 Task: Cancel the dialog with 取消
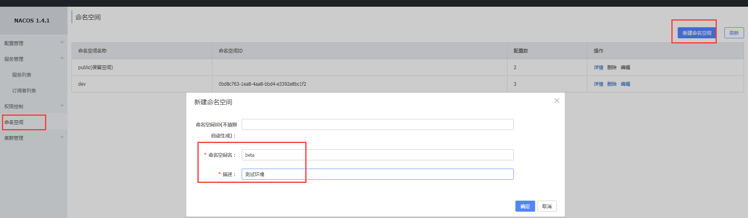coord(547,206)
